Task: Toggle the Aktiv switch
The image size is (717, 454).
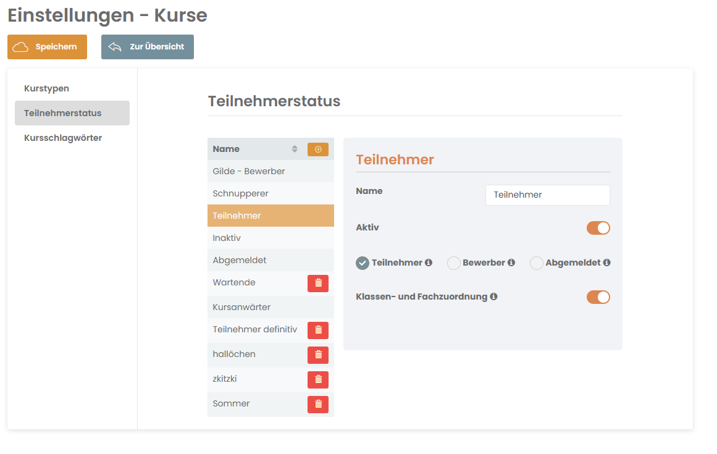Action: [598, 228]
